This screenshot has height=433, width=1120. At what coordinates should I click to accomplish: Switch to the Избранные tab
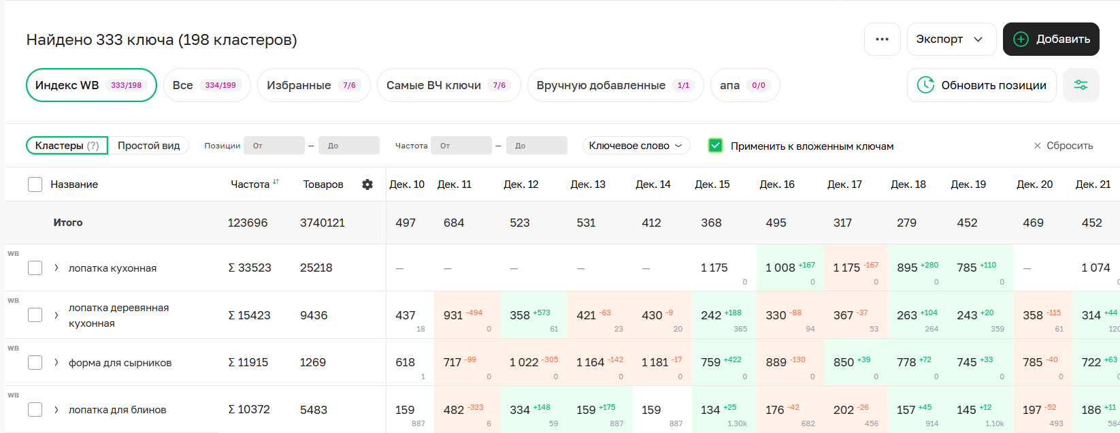313,85
